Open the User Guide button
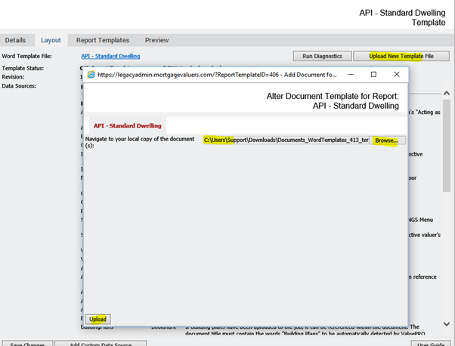 pyautogui.click(x=431, y=344)
